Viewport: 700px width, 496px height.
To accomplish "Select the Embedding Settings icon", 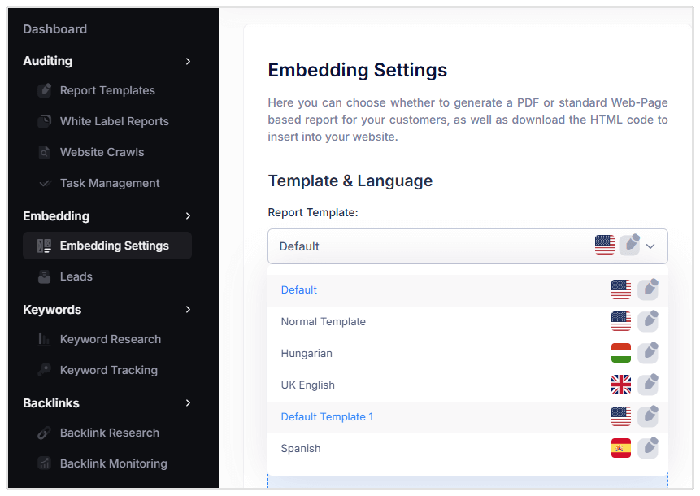I will (x=45, y=245).
